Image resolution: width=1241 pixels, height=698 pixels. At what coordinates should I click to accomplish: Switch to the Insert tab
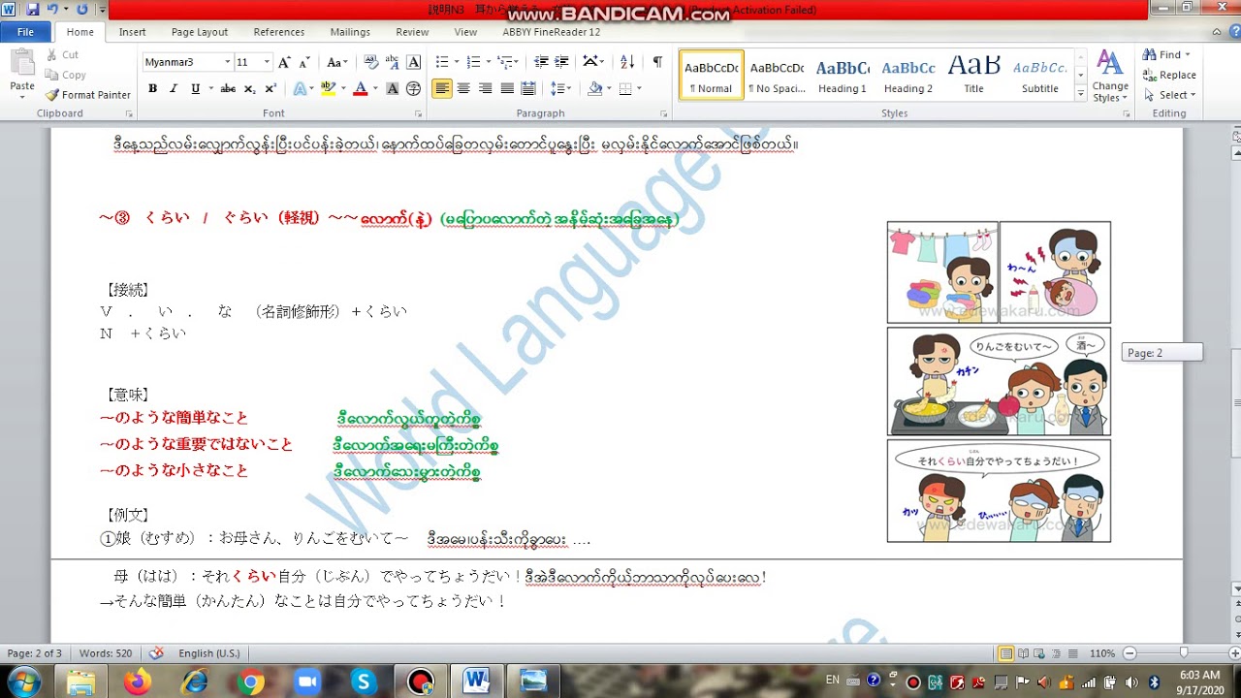pyautogui.click(x=133, y=32)
